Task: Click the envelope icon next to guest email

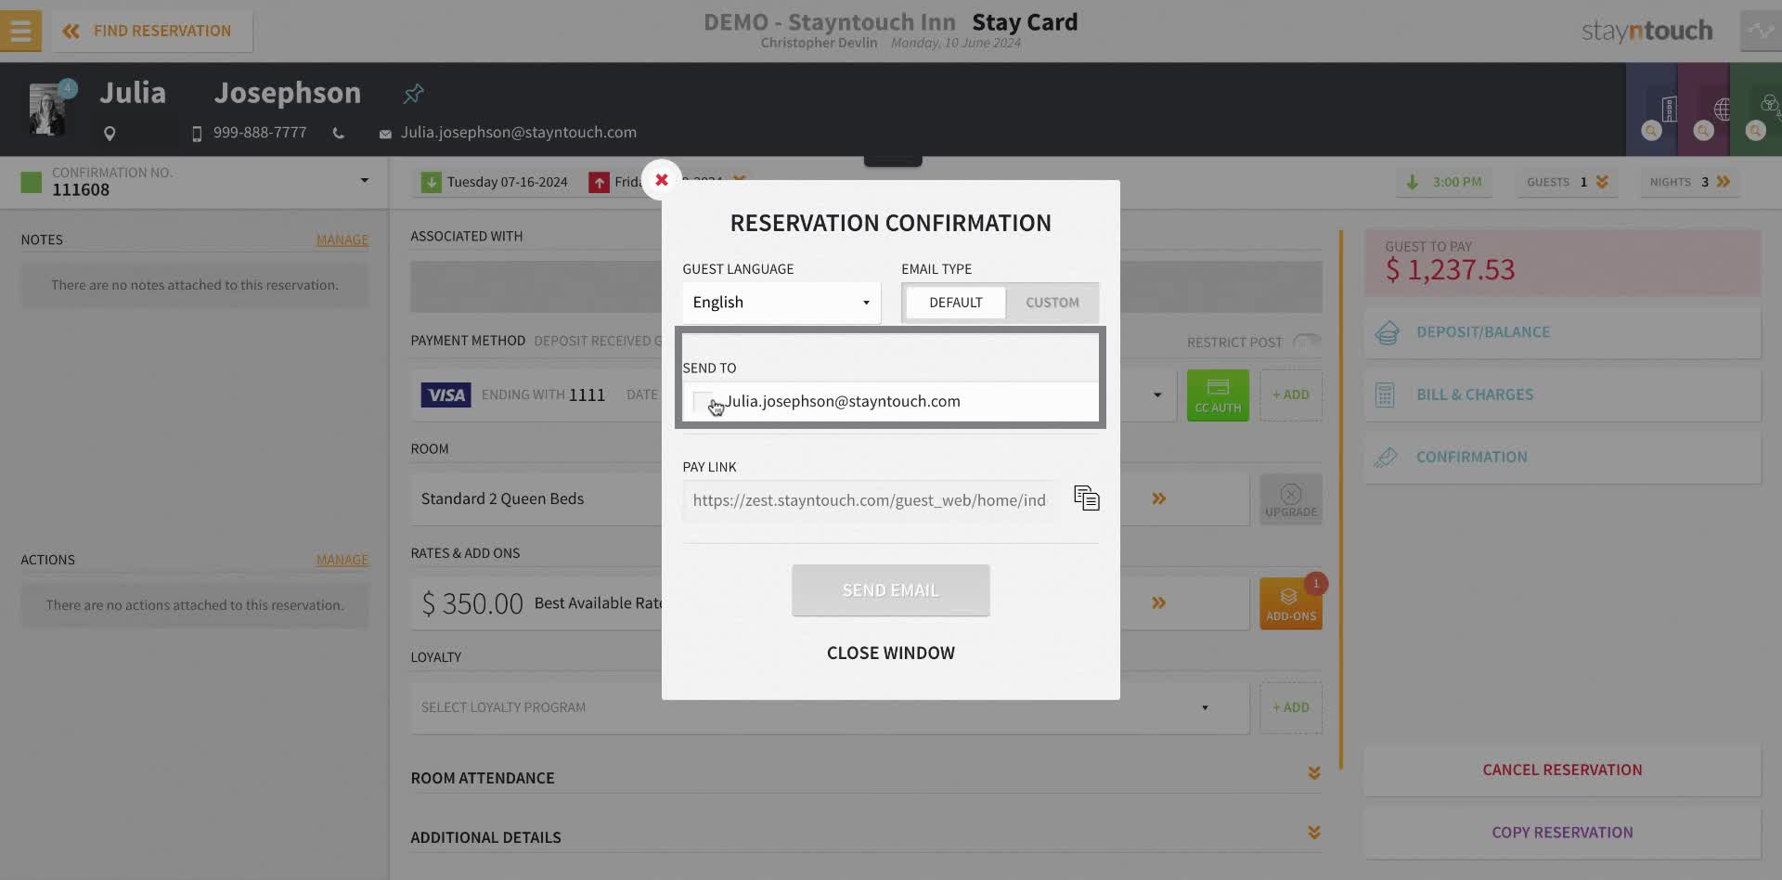Action: coord(385,134)
